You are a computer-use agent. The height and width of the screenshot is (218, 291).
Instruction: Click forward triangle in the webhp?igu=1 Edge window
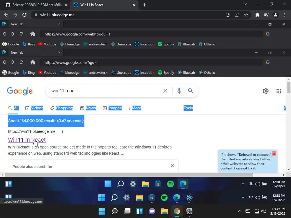[13, 34]
